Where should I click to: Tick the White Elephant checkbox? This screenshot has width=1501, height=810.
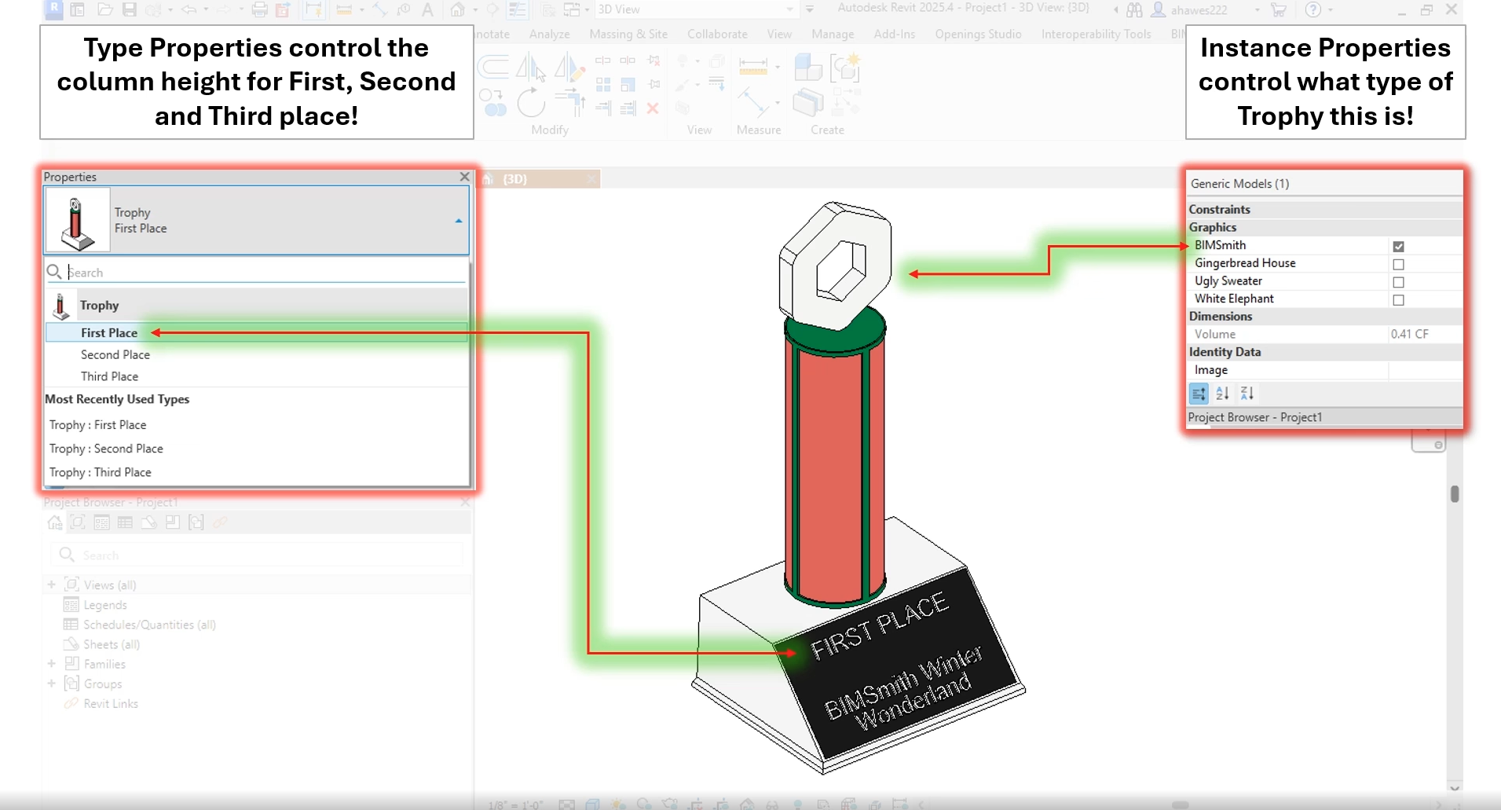click(1398, 299)
